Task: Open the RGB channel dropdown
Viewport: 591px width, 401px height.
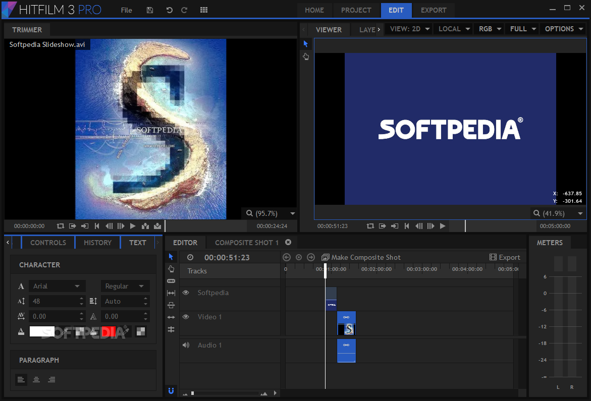Action: [490, 29]
